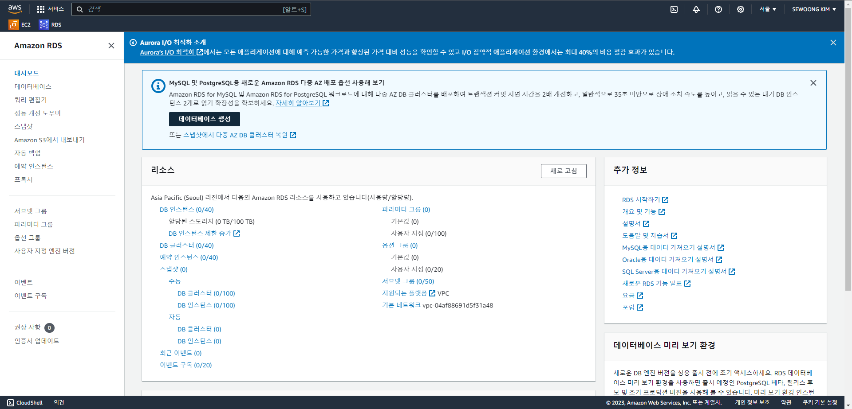852x409 pixels.
Task: Open 포럼 link in 추가 정보
Action: (633, 308)
